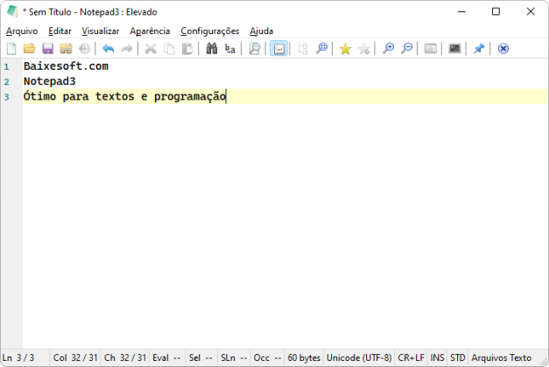Screen dimensions: 549x367
Task: Click the Col 32 / 31 status field
Action: [x=75, y=358]
